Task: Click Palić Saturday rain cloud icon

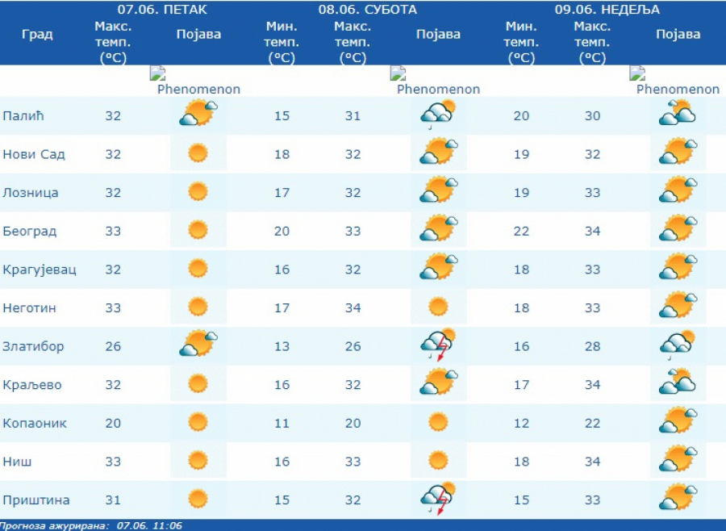Action: (438, 114)
